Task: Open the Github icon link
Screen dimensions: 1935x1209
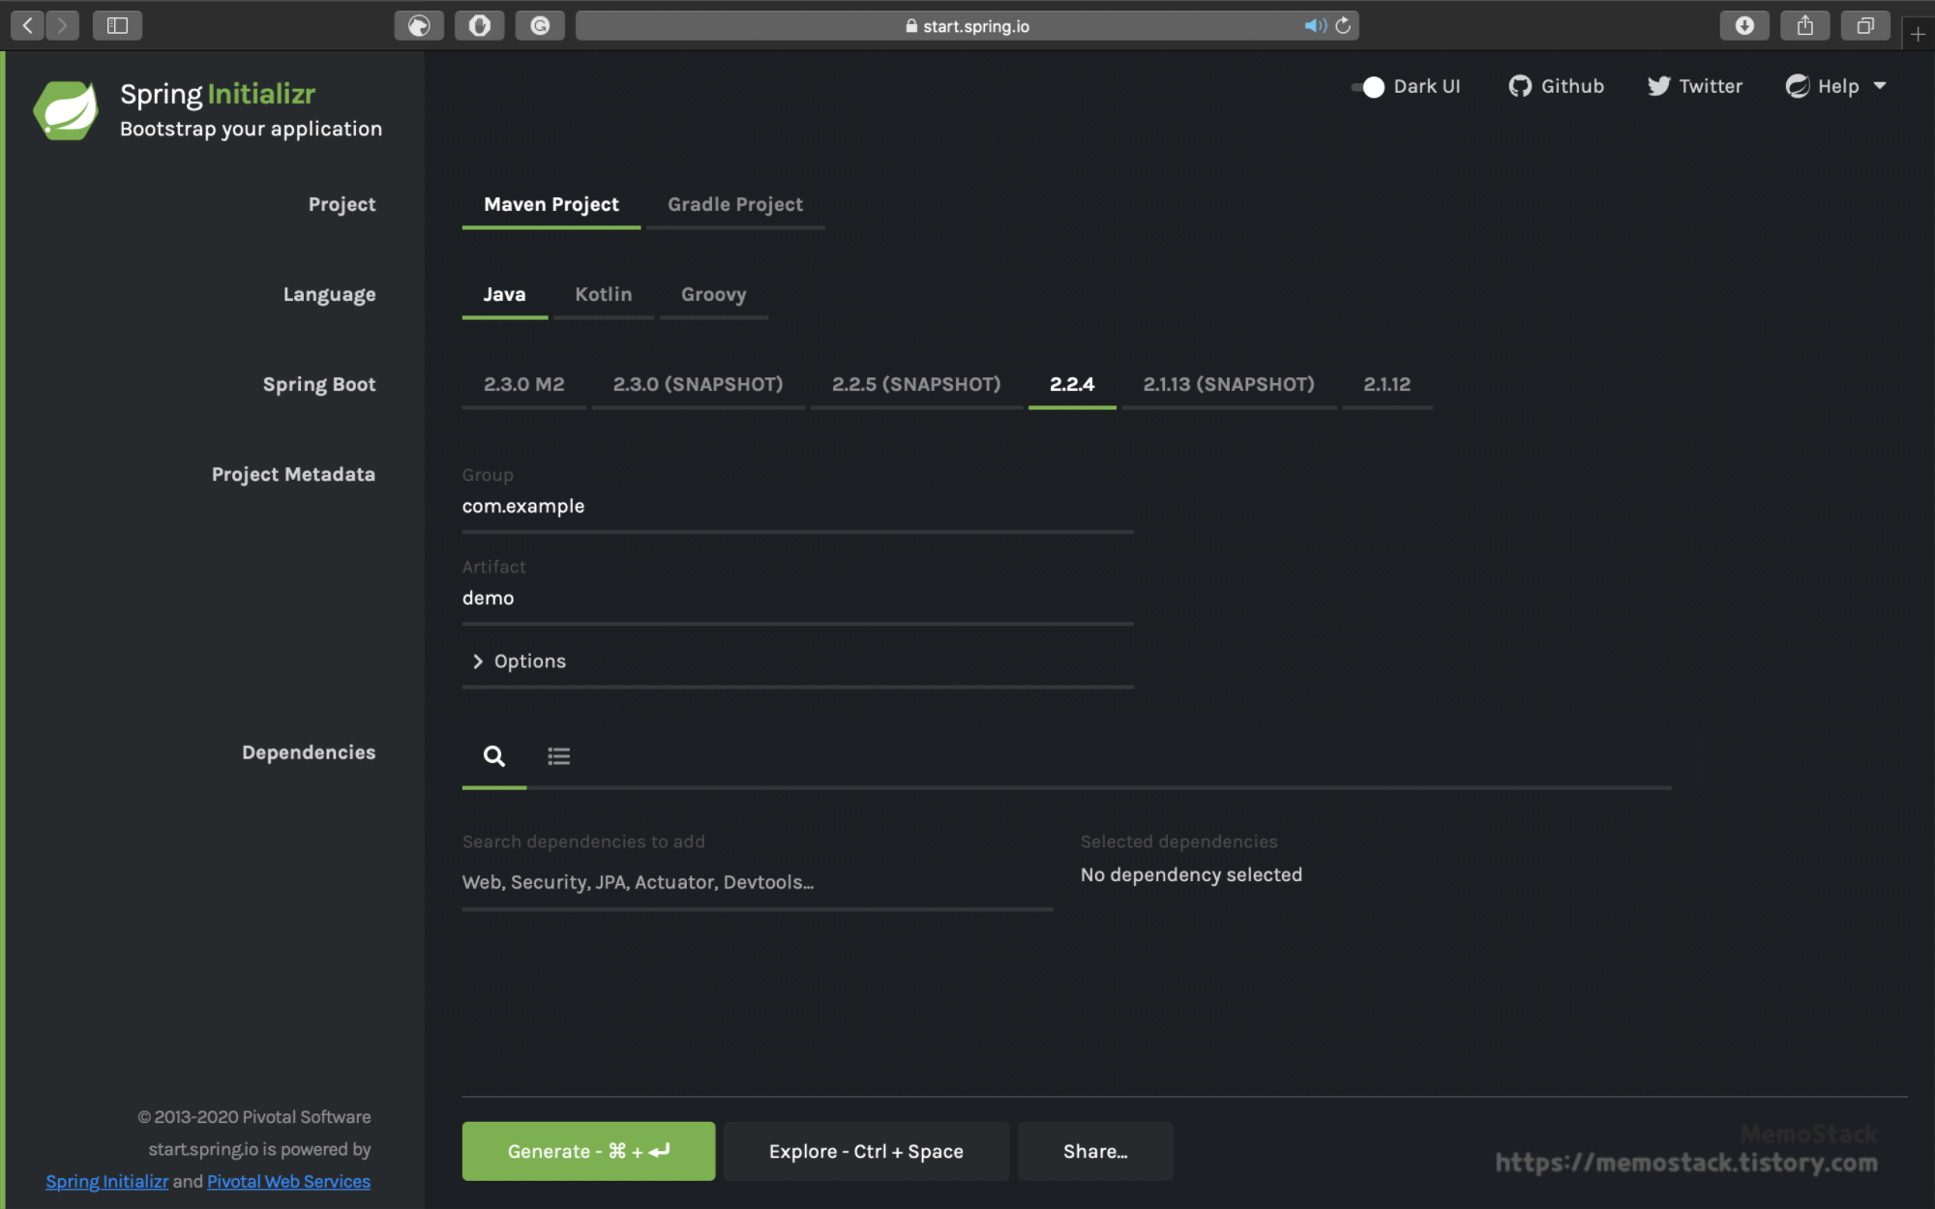Action: (x=1520, y=86)
